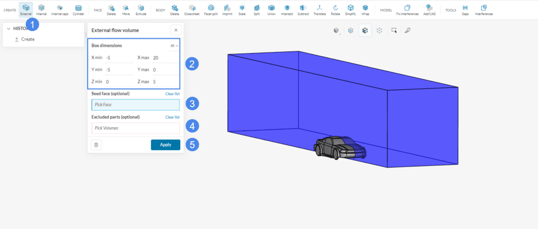The image size is (538, 229).
Task: Activate the Rotate tool
Action: pos(336,9)
